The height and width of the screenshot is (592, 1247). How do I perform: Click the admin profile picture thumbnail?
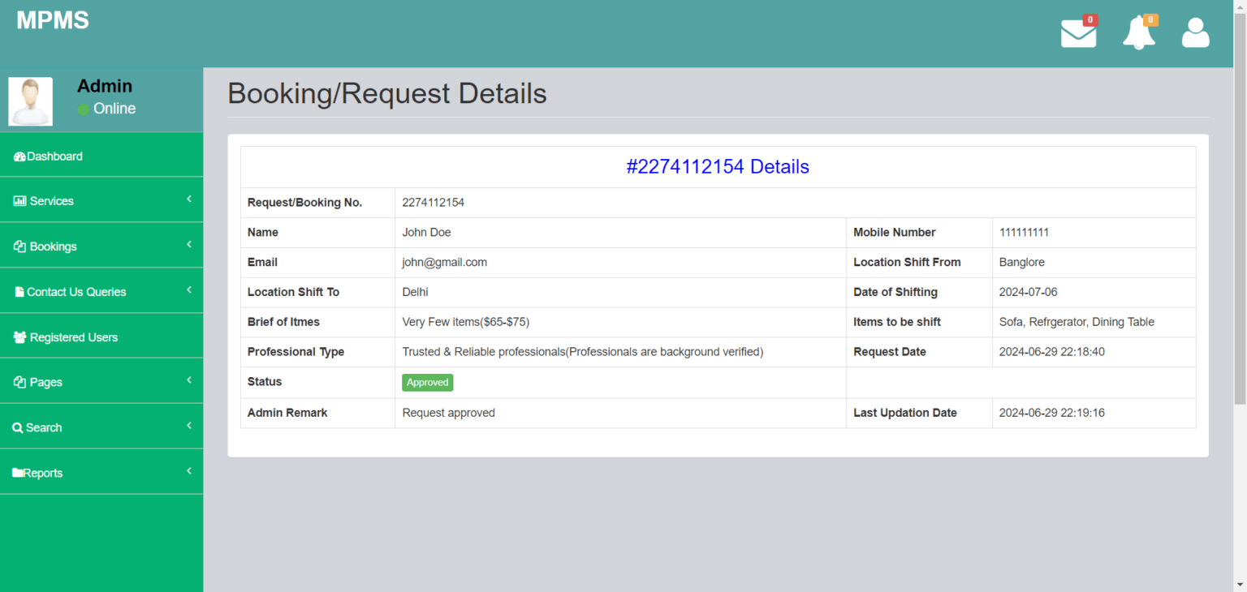coord(30,101)
